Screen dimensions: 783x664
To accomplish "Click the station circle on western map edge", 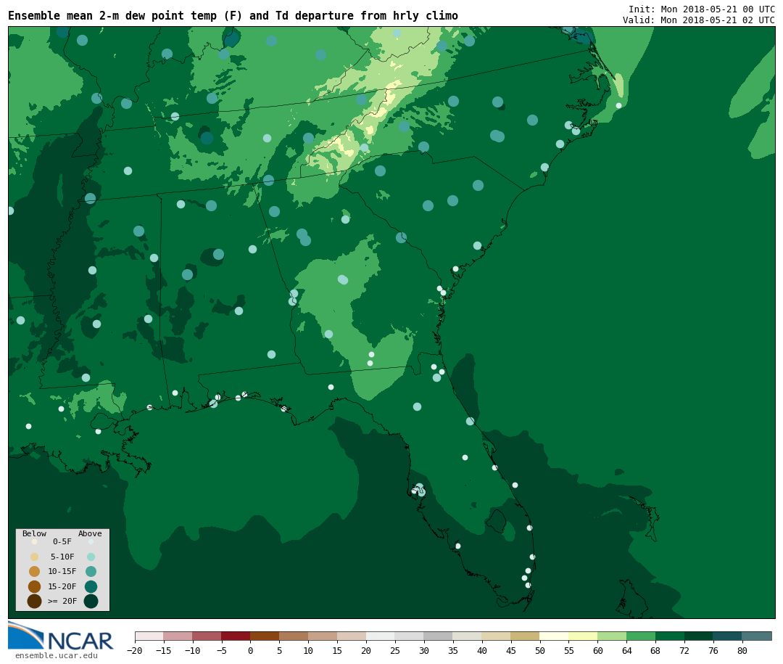I will point(10,210).
